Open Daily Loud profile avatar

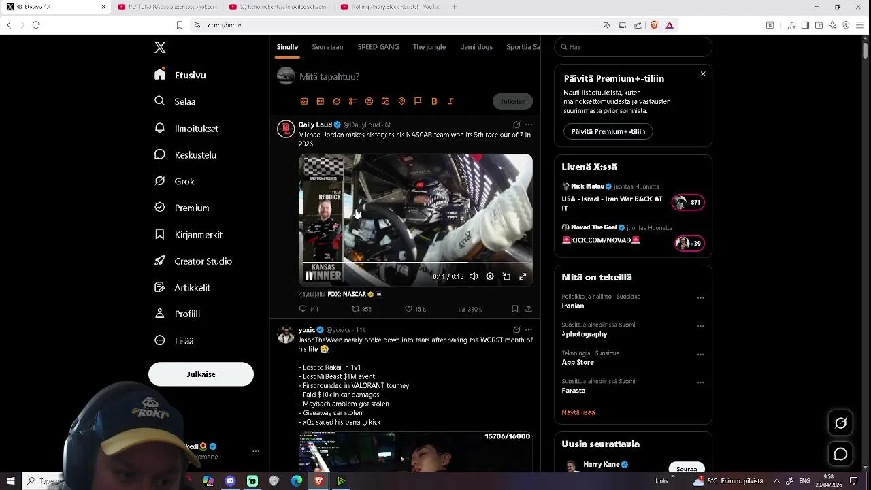click(x=286, y=129)
